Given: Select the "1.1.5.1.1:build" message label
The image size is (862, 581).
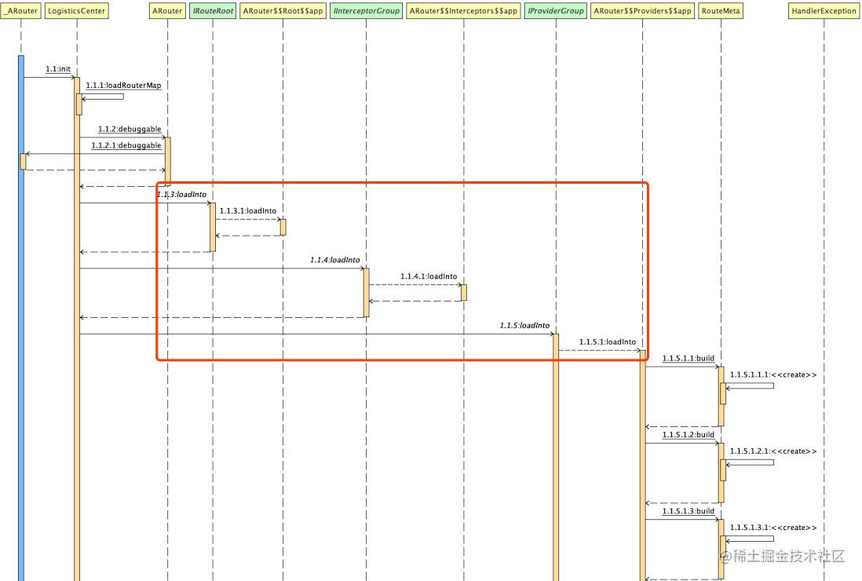Looking at the screenshot, I should [x=689, y=358].
